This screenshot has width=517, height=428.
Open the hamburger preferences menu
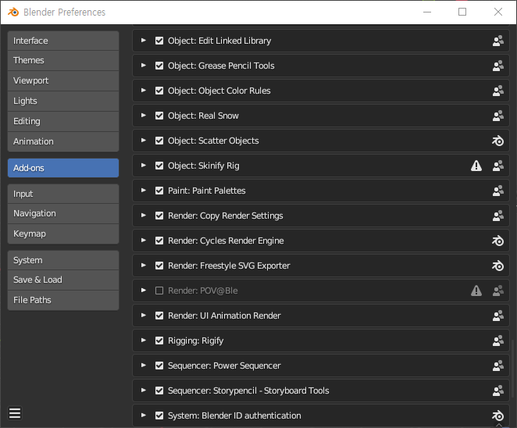(15, 413)
